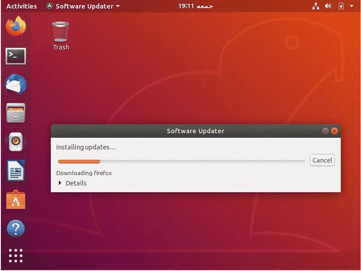Click the battery power icon in top bar
Screen dimensions: 361x271
pyautogui.click(x=341, y=6)
